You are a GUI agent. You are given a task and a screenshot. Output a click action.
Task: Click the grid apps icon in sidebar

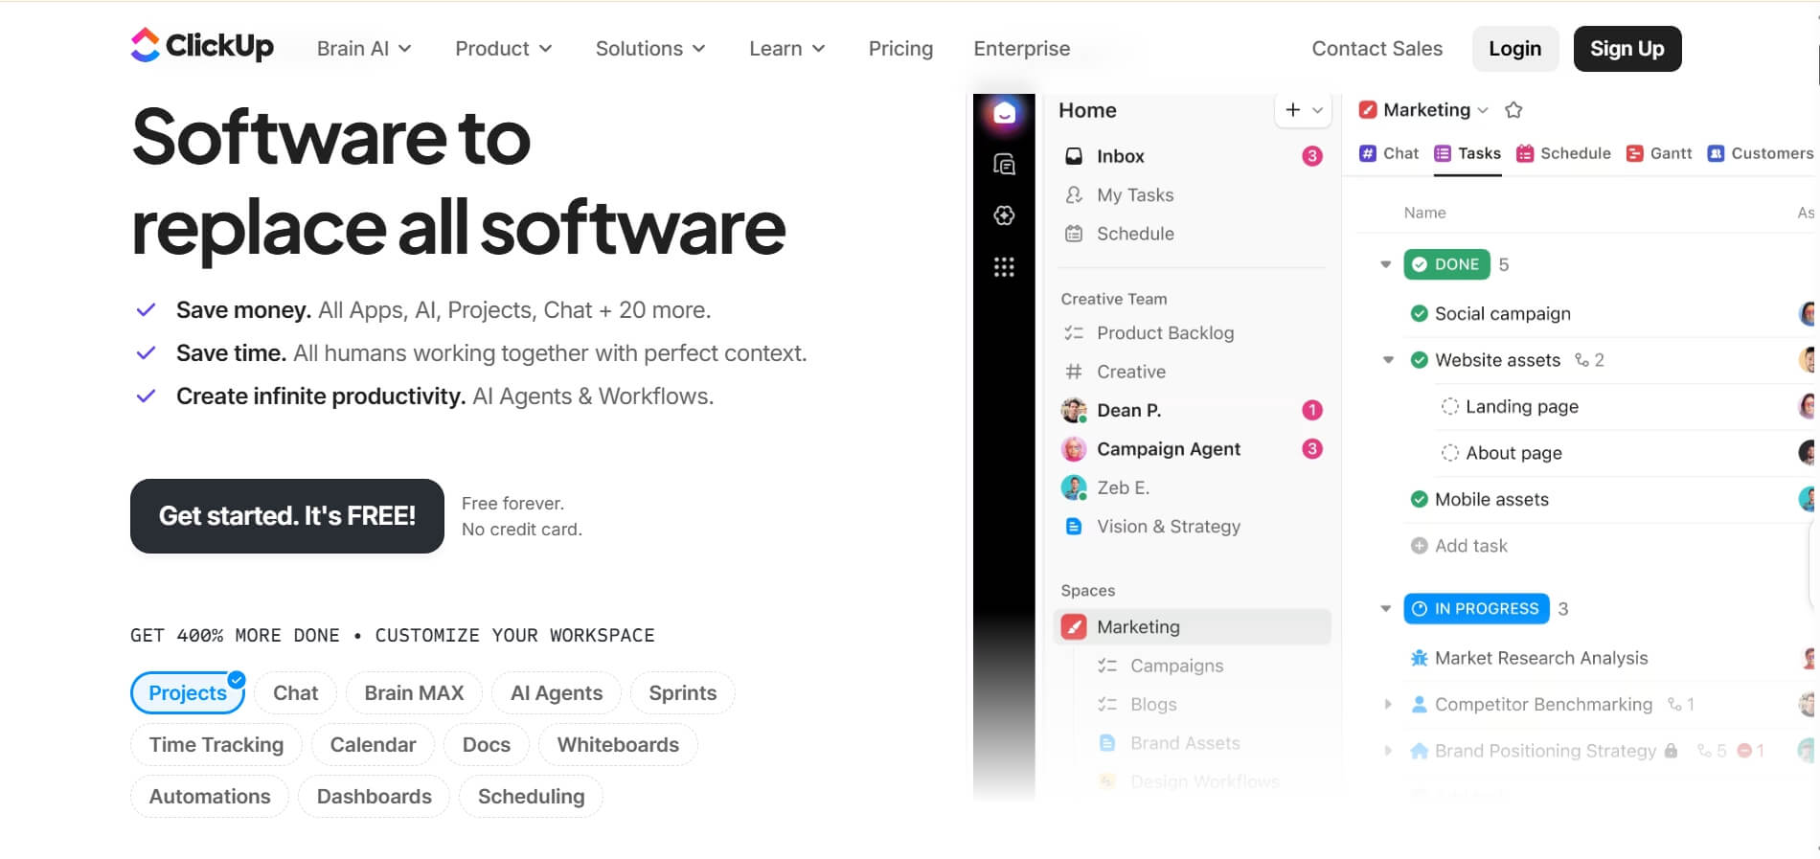1004,267
